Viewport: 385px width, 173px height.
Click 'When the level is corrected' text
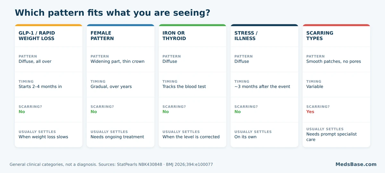[x=191, y=137]
